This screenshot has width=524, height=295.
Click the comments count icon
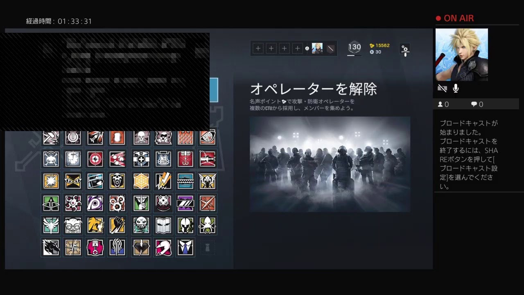[474, 104]
